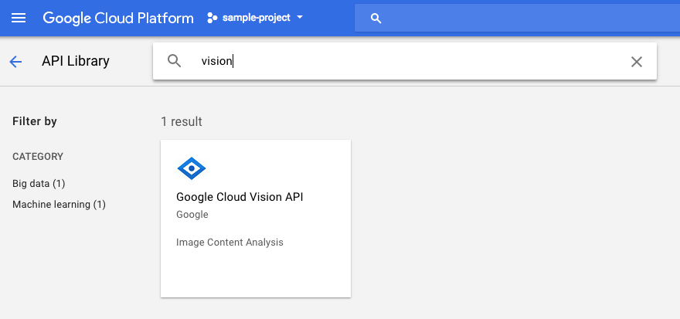Click the magnifier icon in the top blue bar

pos(376,19)
